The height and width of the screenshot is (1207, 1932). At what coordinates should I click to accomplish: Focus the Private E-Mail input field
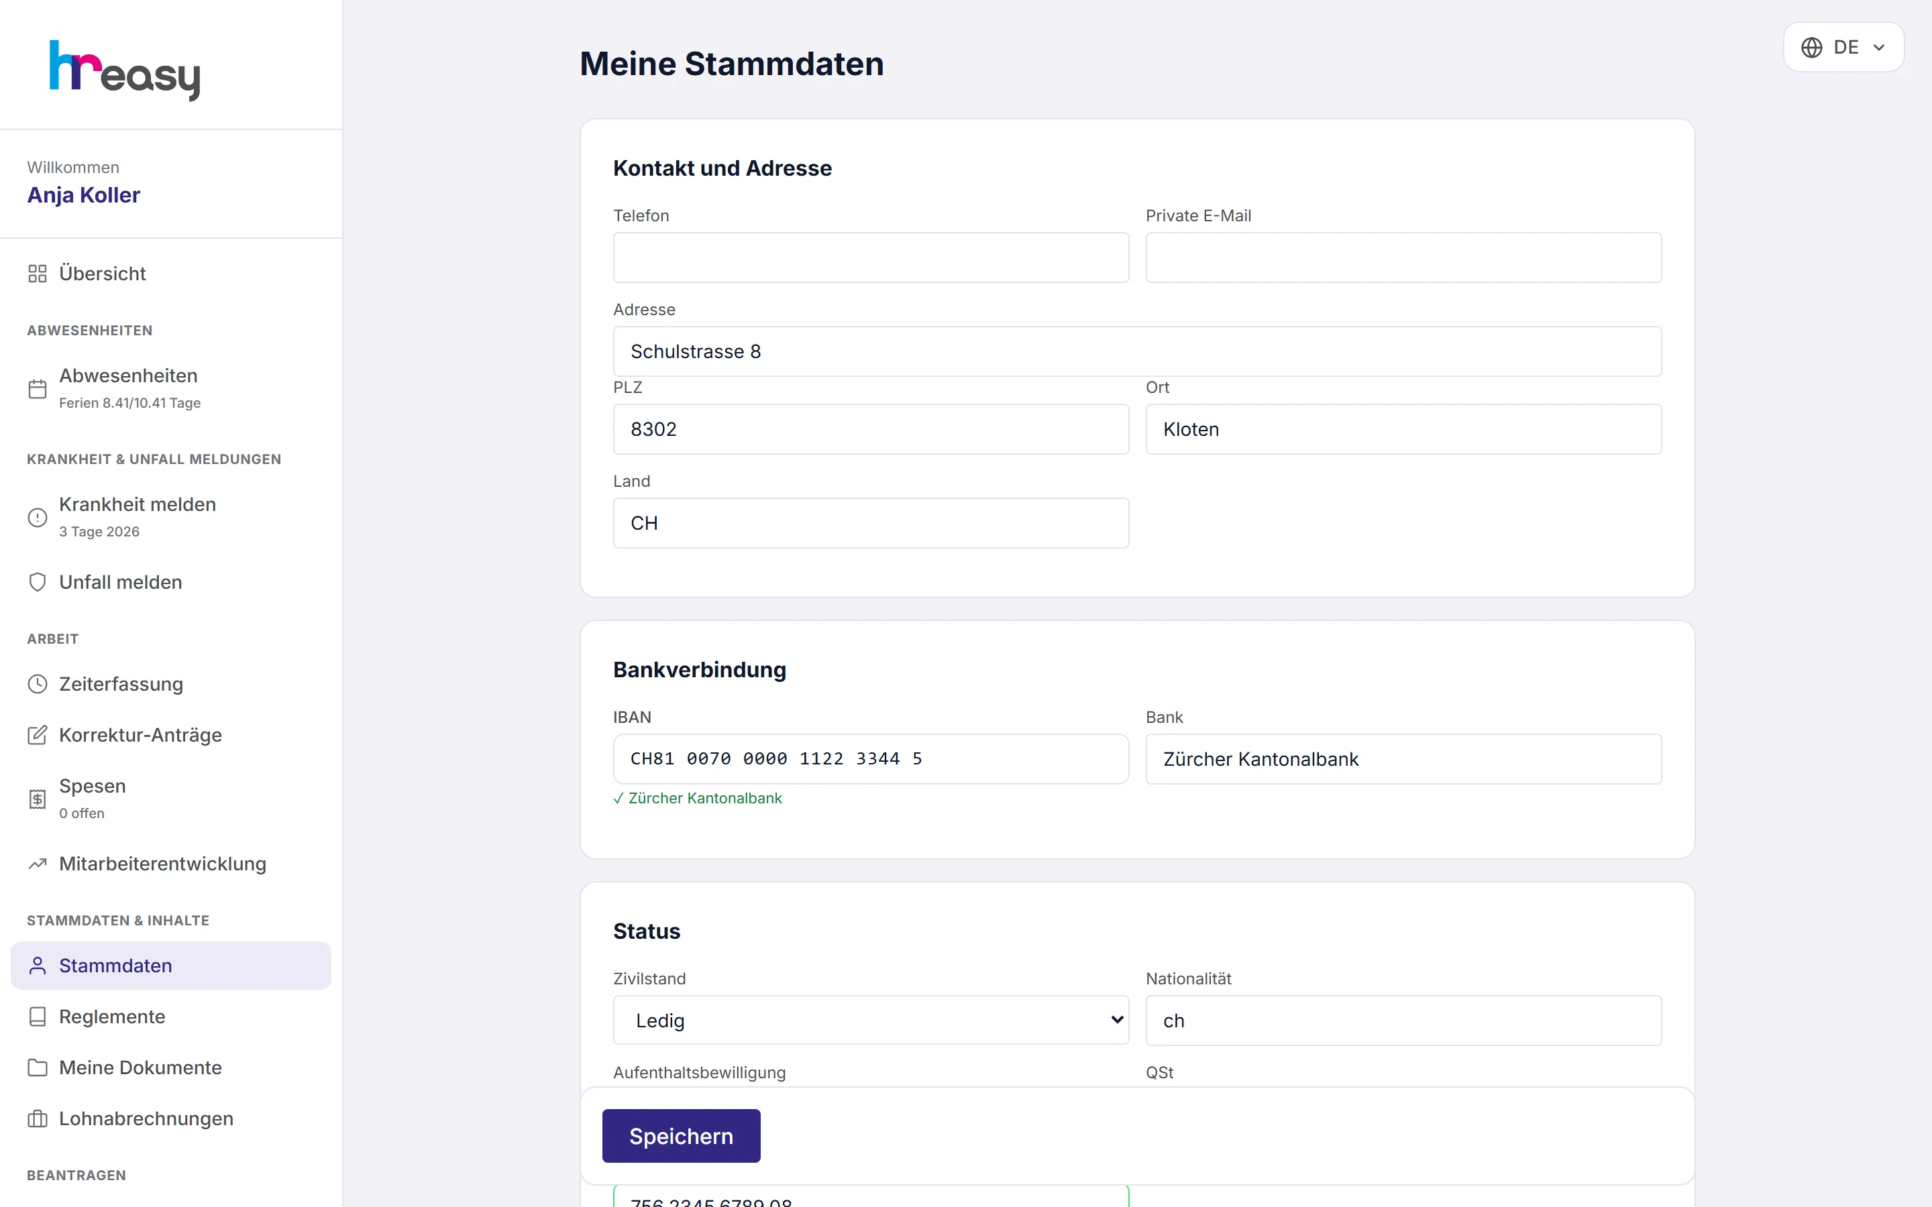pyautogui.click(x=1403, y=258)
